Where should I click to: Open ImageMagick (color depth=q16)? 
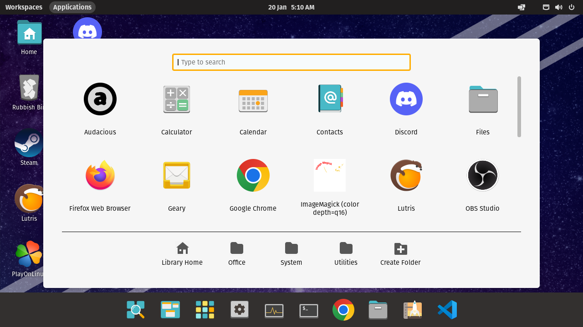pyautogui.click(x=330, y=187)
